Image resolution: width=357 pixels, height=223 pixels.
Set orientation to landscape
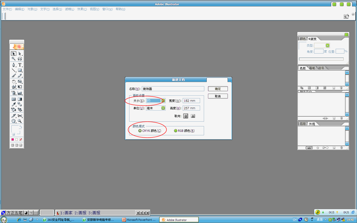(x=193, y=116)
